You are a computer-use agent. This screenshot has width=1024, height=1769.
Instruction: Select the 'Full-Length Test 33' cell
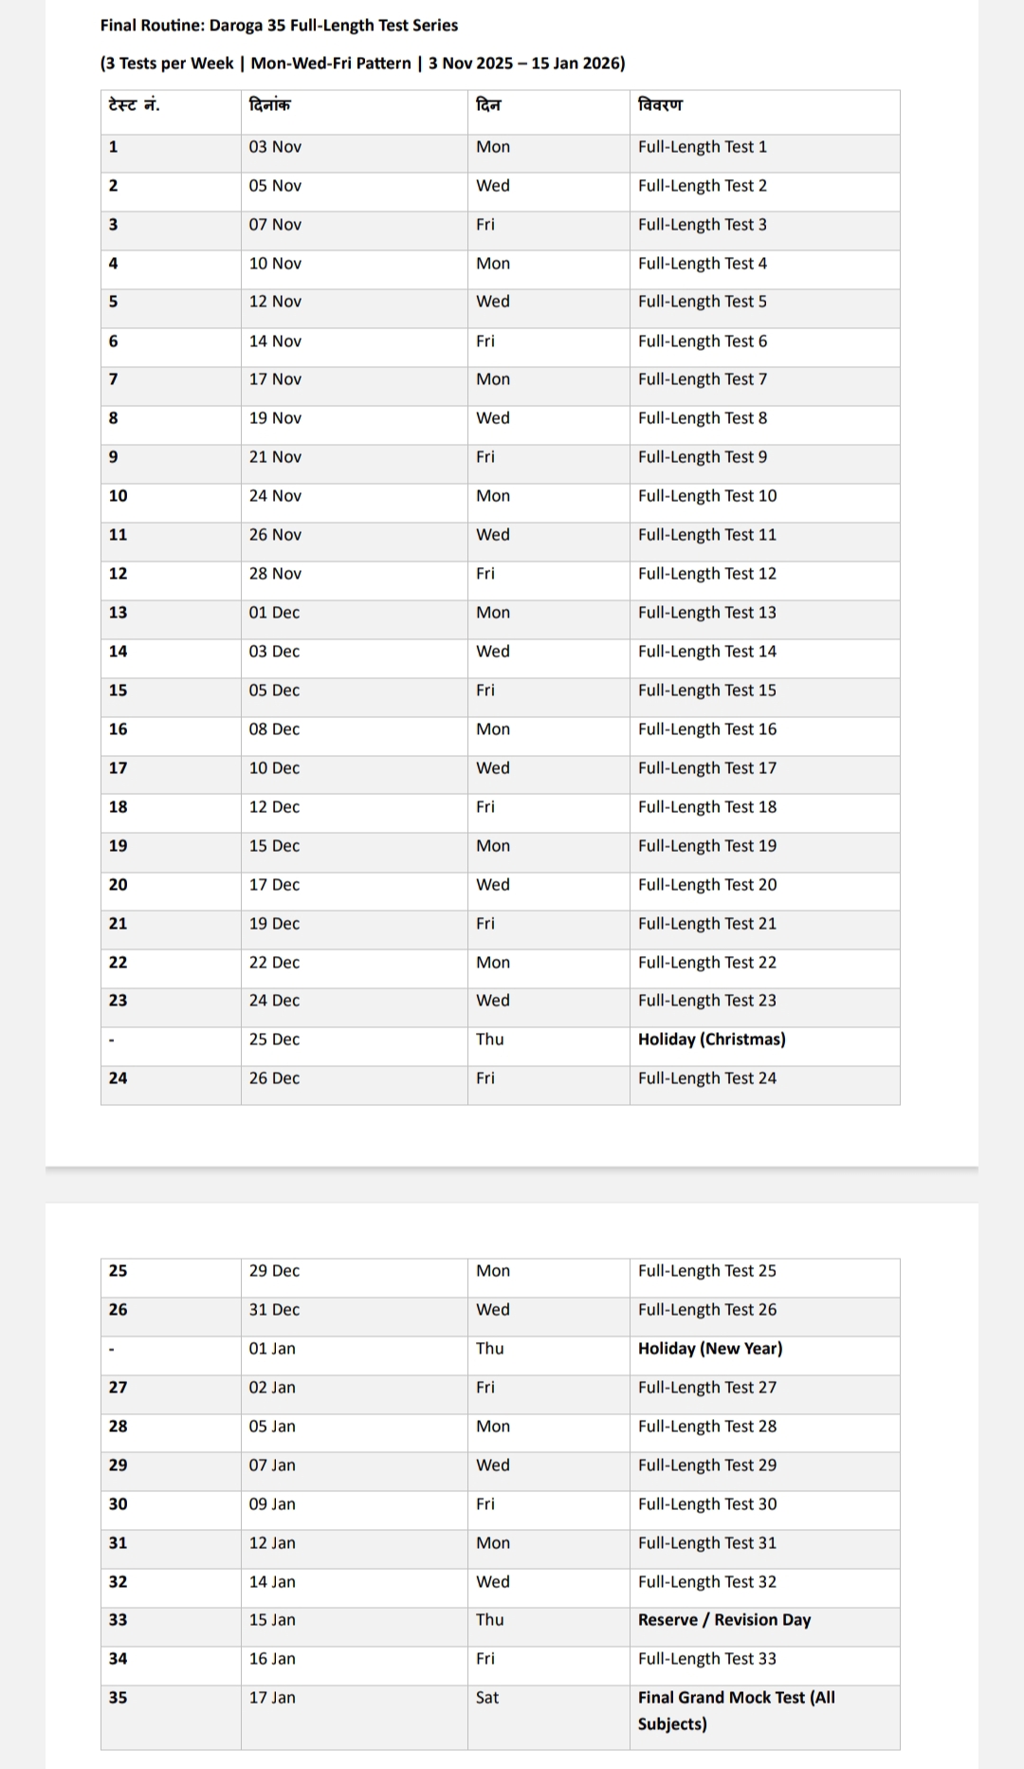pos(707,1659)
